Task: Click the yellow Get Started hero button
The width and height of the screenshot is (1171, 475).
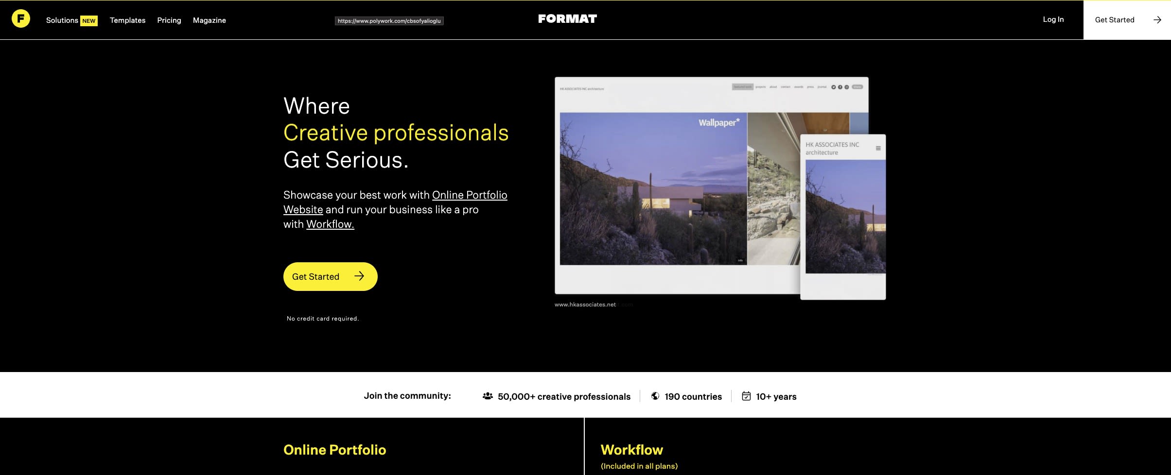Action: (x=331, y=276)
